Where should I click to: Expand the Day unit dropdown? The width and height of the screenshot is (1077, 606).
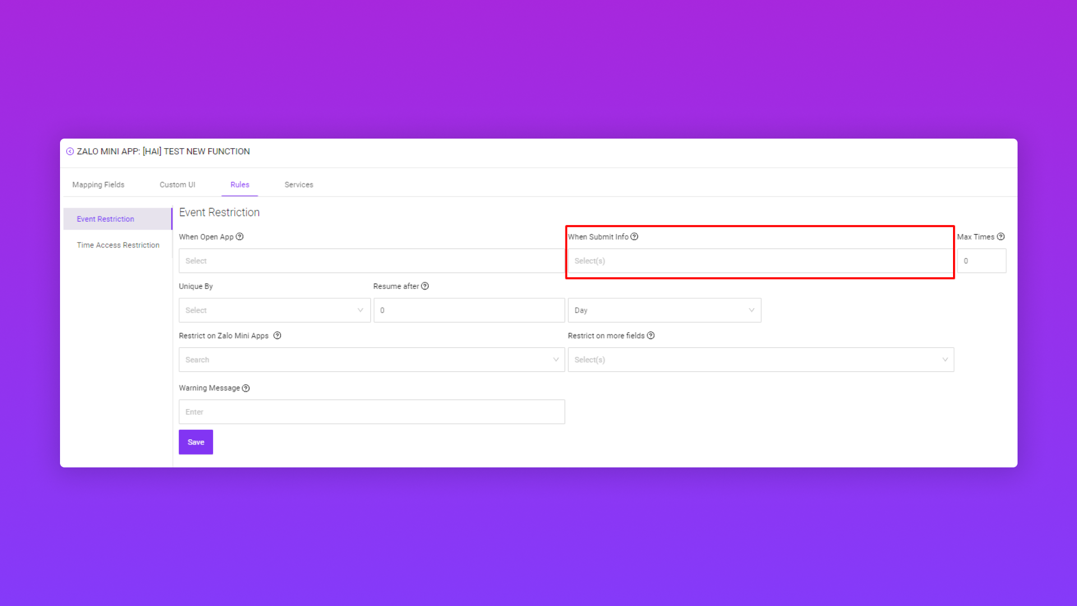(664, 310)
